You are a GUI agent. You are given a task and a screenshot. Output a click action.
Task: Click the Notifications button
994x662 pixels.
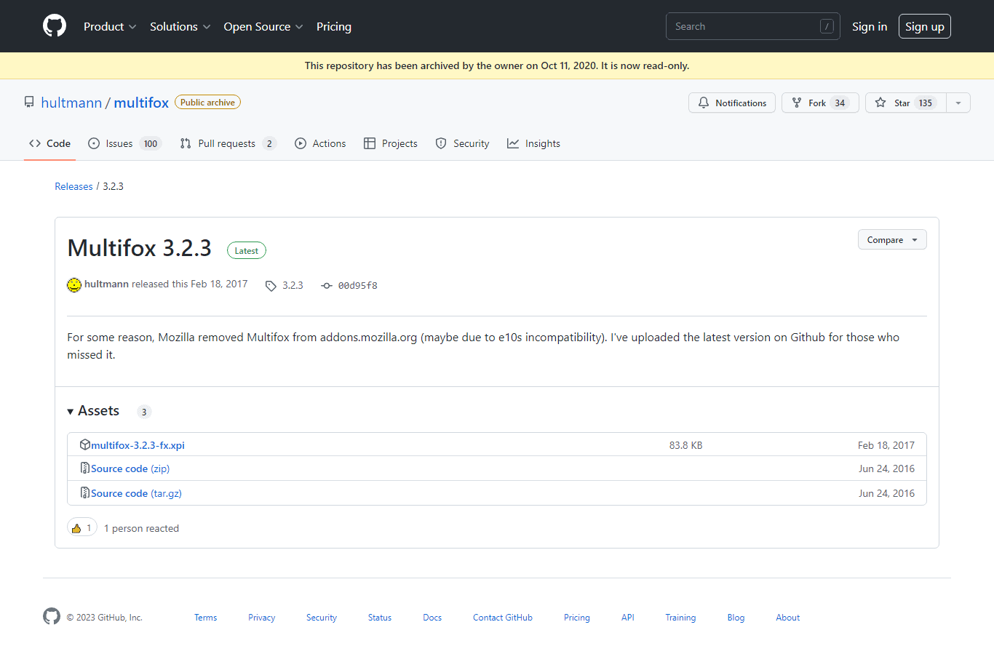click(x=732, y=103)
